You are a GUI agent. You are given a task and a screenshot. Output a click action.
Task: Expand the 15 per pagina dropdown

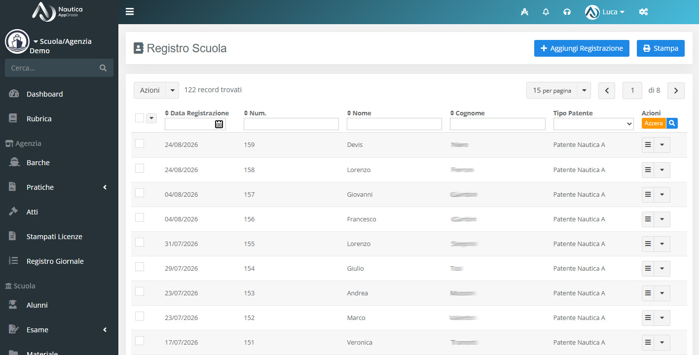(584, 91)
